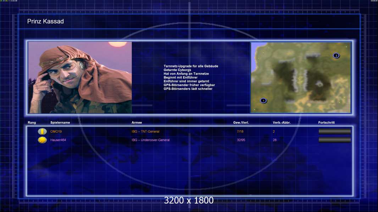Click win/loss value 7/18
Screen dimensions: 378x212
click(x=240, y=131)
